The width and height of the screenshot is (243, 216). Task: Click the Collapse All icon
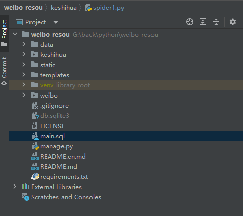[x=216, y=22]
